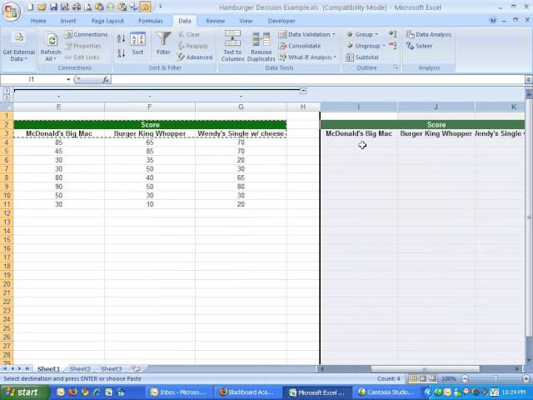Screen dimensions: 533x400
Task: Select the Page Break Preview button in status bar
Action: point(432,378)
